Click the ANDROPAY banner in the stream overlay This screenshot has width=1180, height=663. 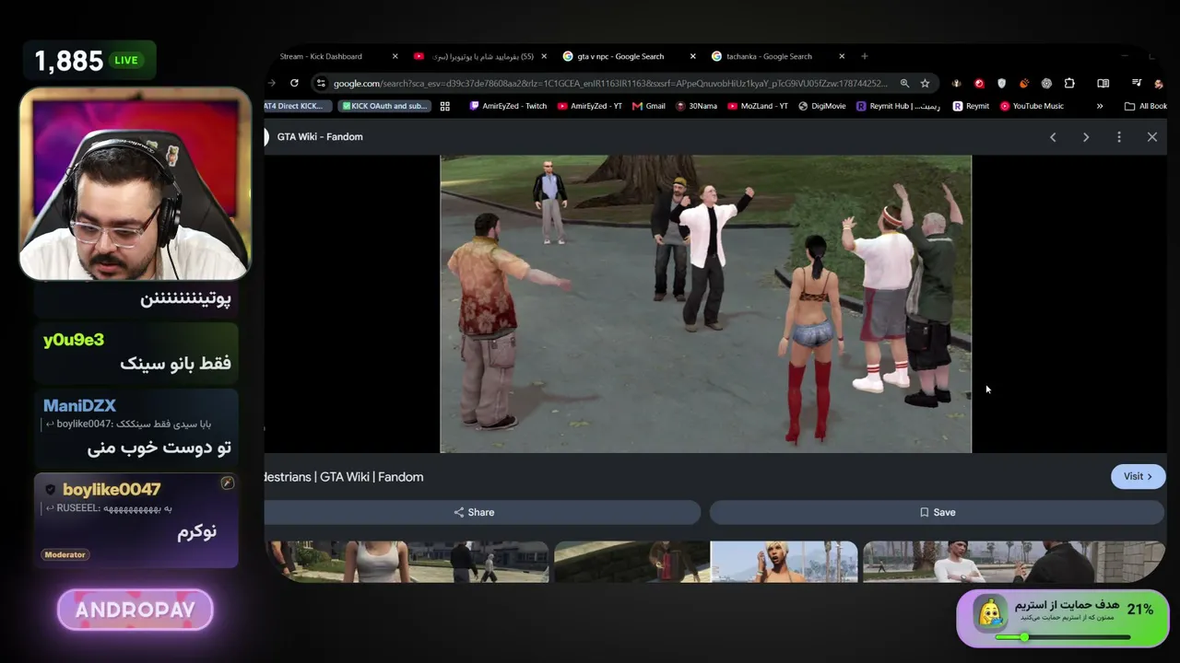[x=136, y=610]
